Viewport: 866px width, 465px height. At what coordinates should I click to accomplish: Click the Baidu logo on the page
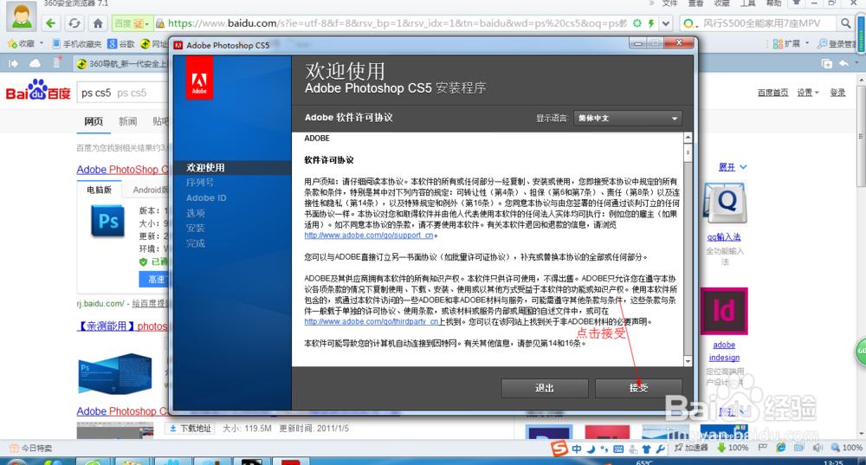38,90
